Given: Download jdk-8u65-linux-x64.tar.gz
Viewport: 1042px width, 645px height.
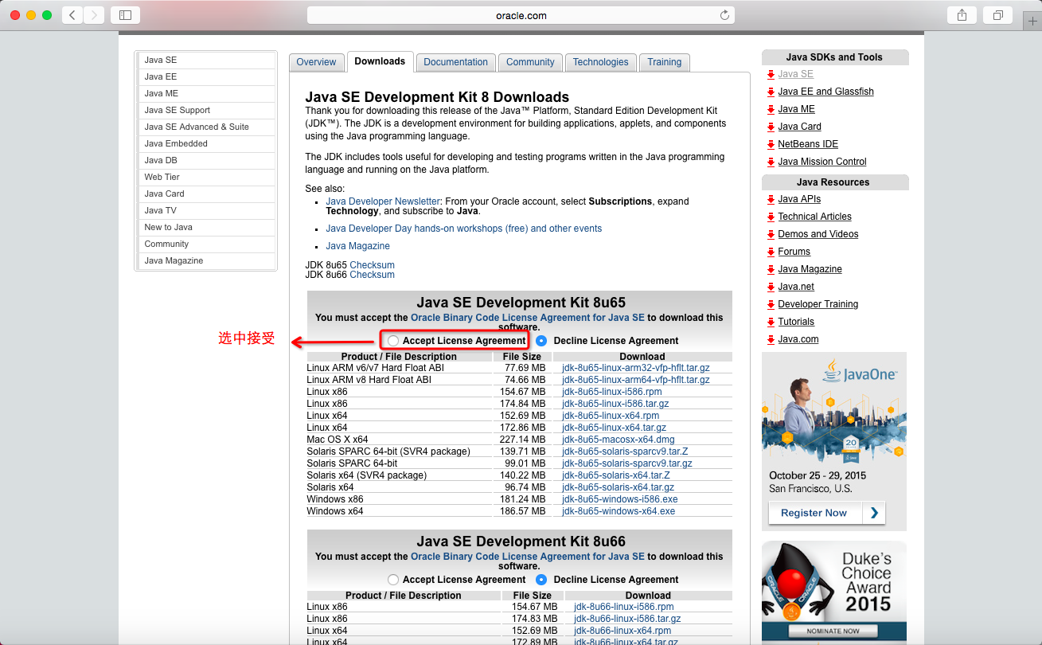Looking at the screenshot, I should coord(614,428).
